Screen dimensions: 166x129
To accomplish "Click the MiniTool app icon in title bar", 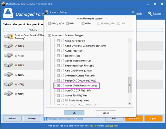I will click(3, 4).
